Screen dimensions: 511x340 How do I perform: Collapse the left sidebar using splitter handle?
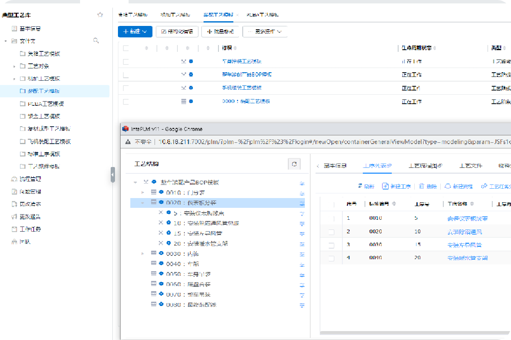coord(112,175)
